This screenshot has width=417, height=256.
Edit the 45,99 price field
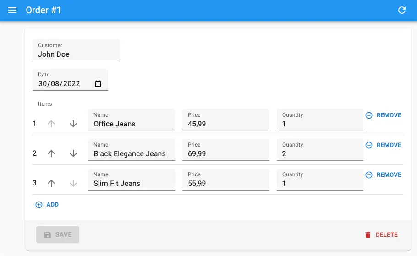pyautogui.click(x=225, y=124)
